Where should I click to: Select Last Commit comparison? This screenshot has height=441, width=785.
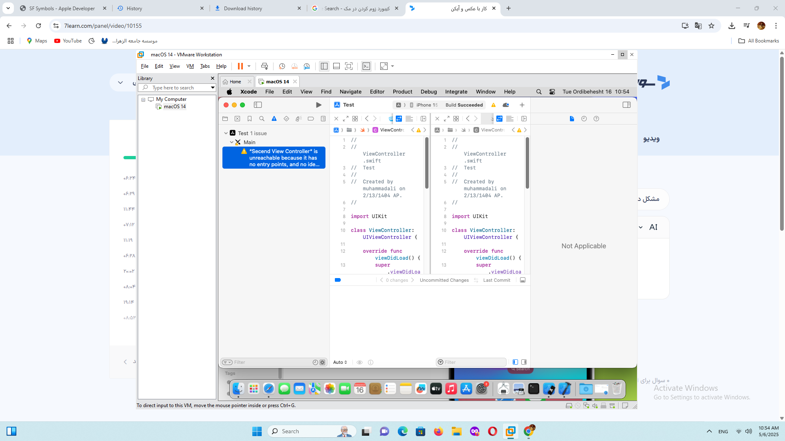pos(496,280)
